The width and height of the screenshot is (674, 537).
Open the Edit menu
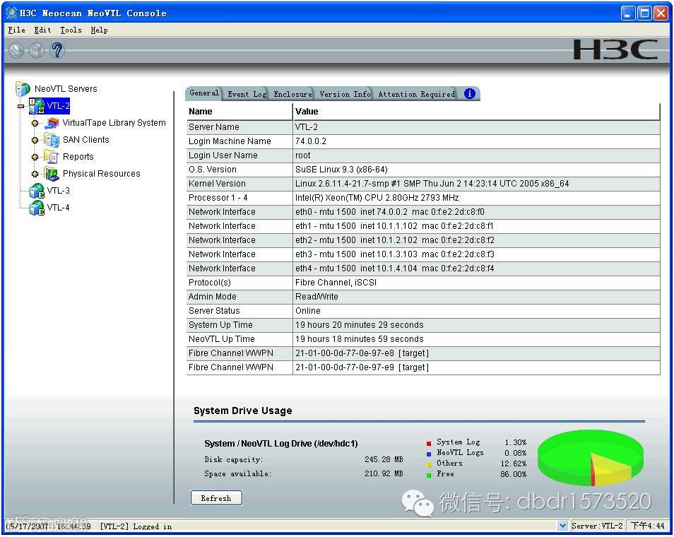click(x=42, y=30)
